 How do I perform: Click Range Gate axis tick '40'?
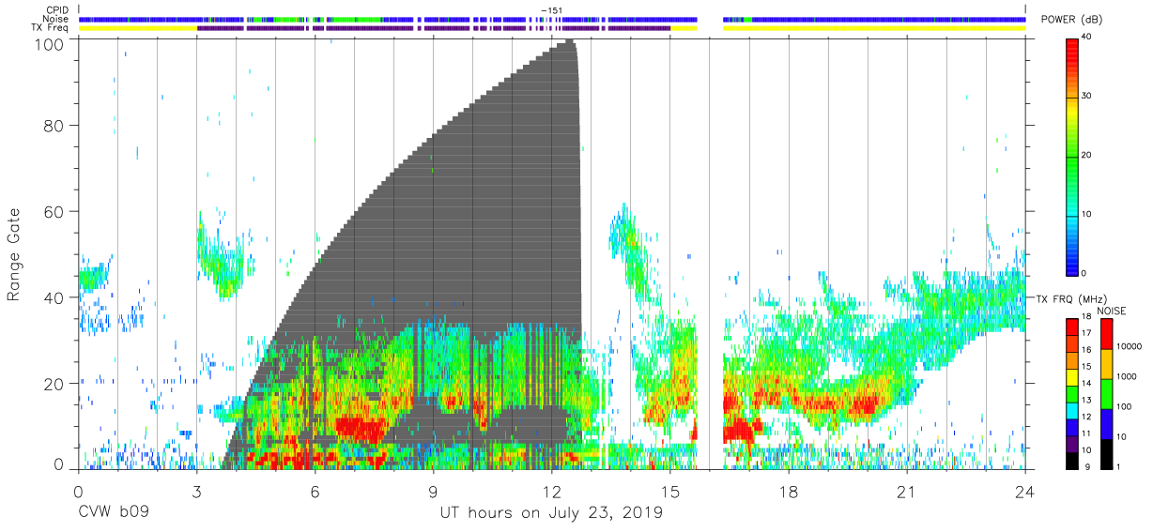click(55, 297)
